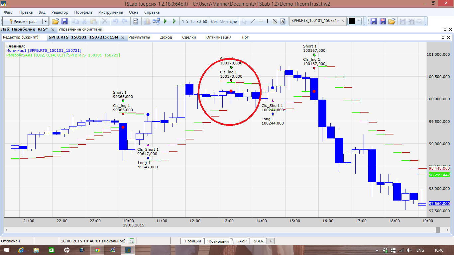Click the Delete X toolbar icon
This screenshot has height=255, width=454.
pos(105,21)
